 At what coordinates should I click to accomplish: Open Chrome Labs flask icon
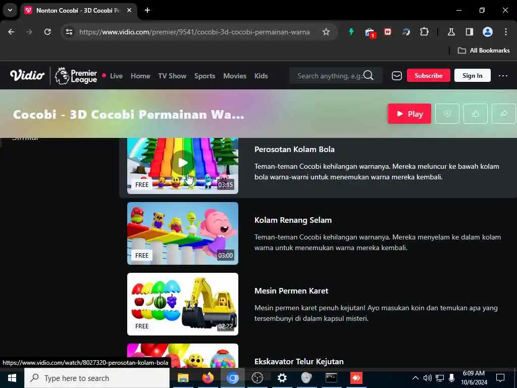pyautogui.click(x=451, y=32)
